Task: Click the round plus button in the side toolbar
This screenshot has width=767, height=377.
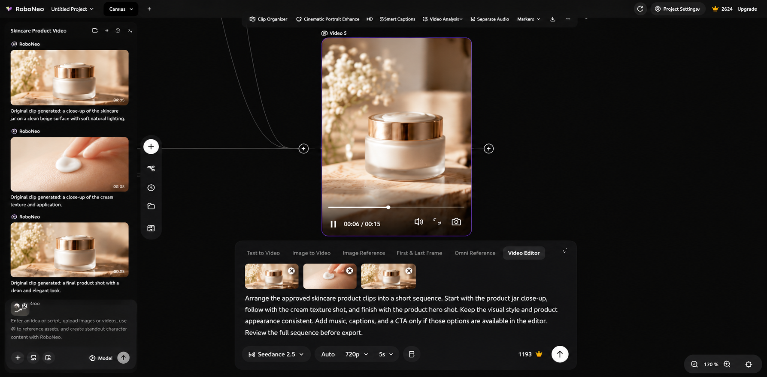Action: coord(151,147)
